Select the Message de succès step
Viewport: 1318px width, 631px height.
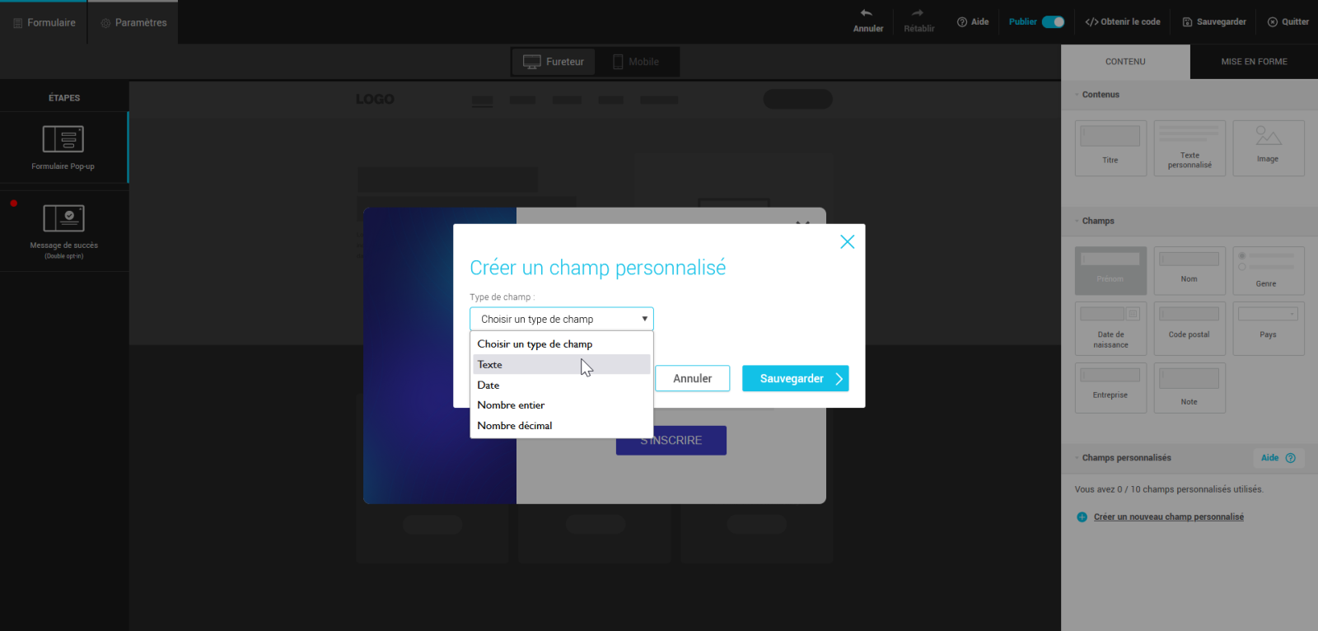(63, 231)
